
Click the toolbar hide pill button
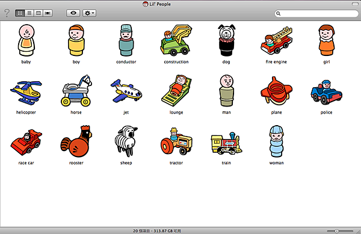(355, 4)
